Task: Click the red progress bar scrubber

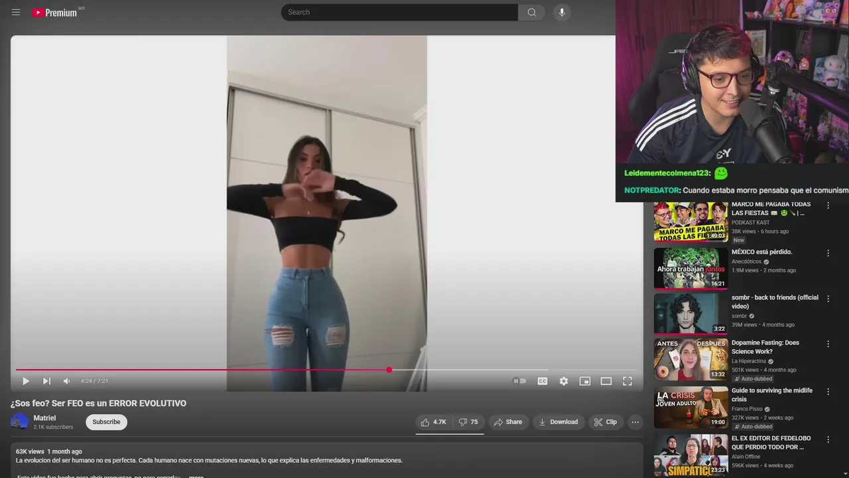Action: point(389,370)
